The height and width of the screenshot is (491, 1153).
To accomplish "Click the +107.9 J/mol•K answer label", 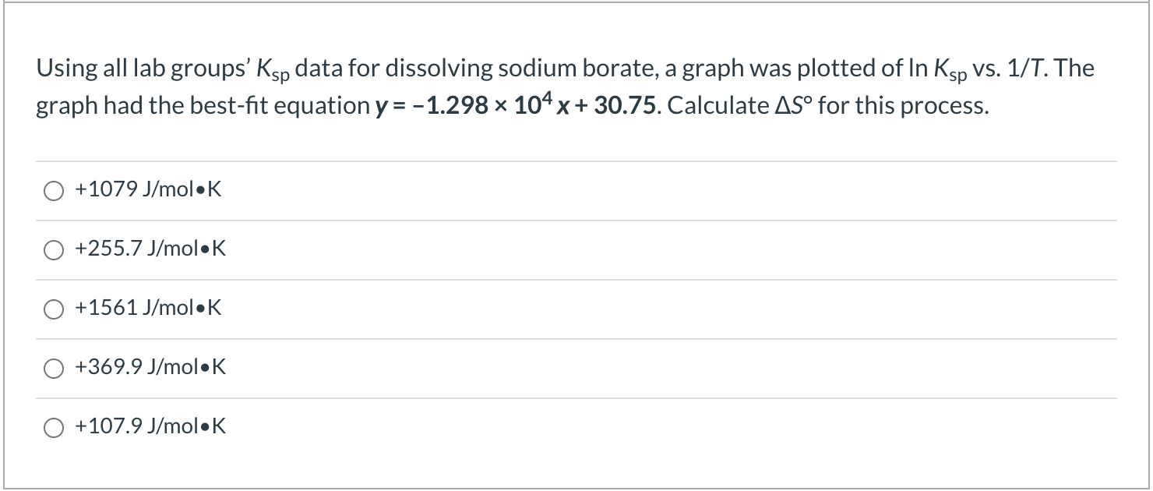I will click(150, 427).
